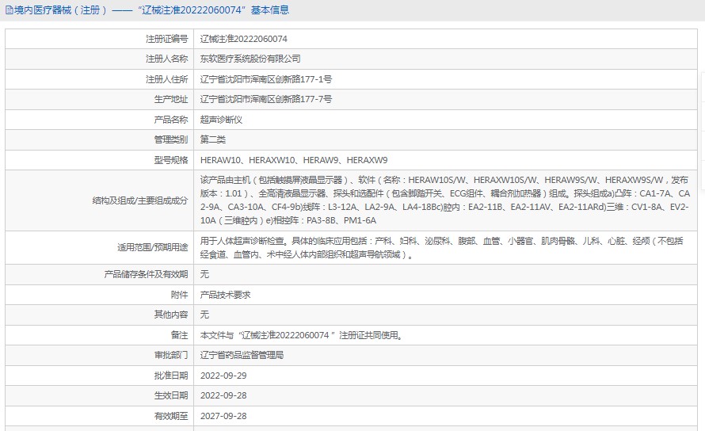Click the label '批准日期'
Viewport: 705px width, 431px height.
(171, 376)
